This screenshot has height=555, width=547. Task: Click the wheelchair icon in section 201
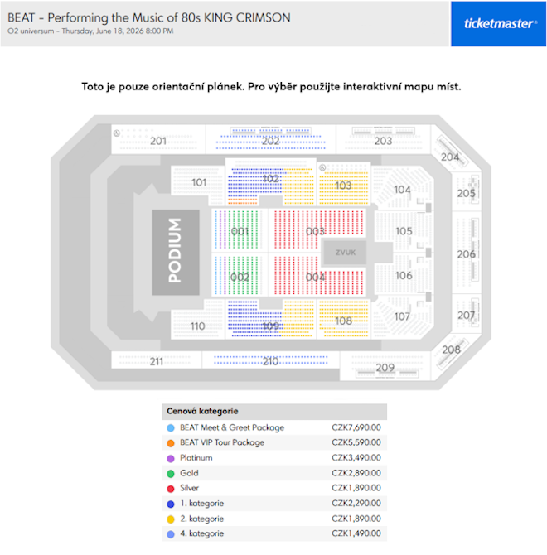[x=117, y=132]
